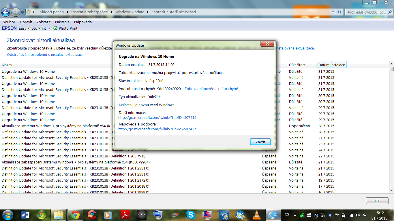Click the active Control Panel taskbar button
The width and height of the screenshot is (394, 221).
tap(273, 215)
